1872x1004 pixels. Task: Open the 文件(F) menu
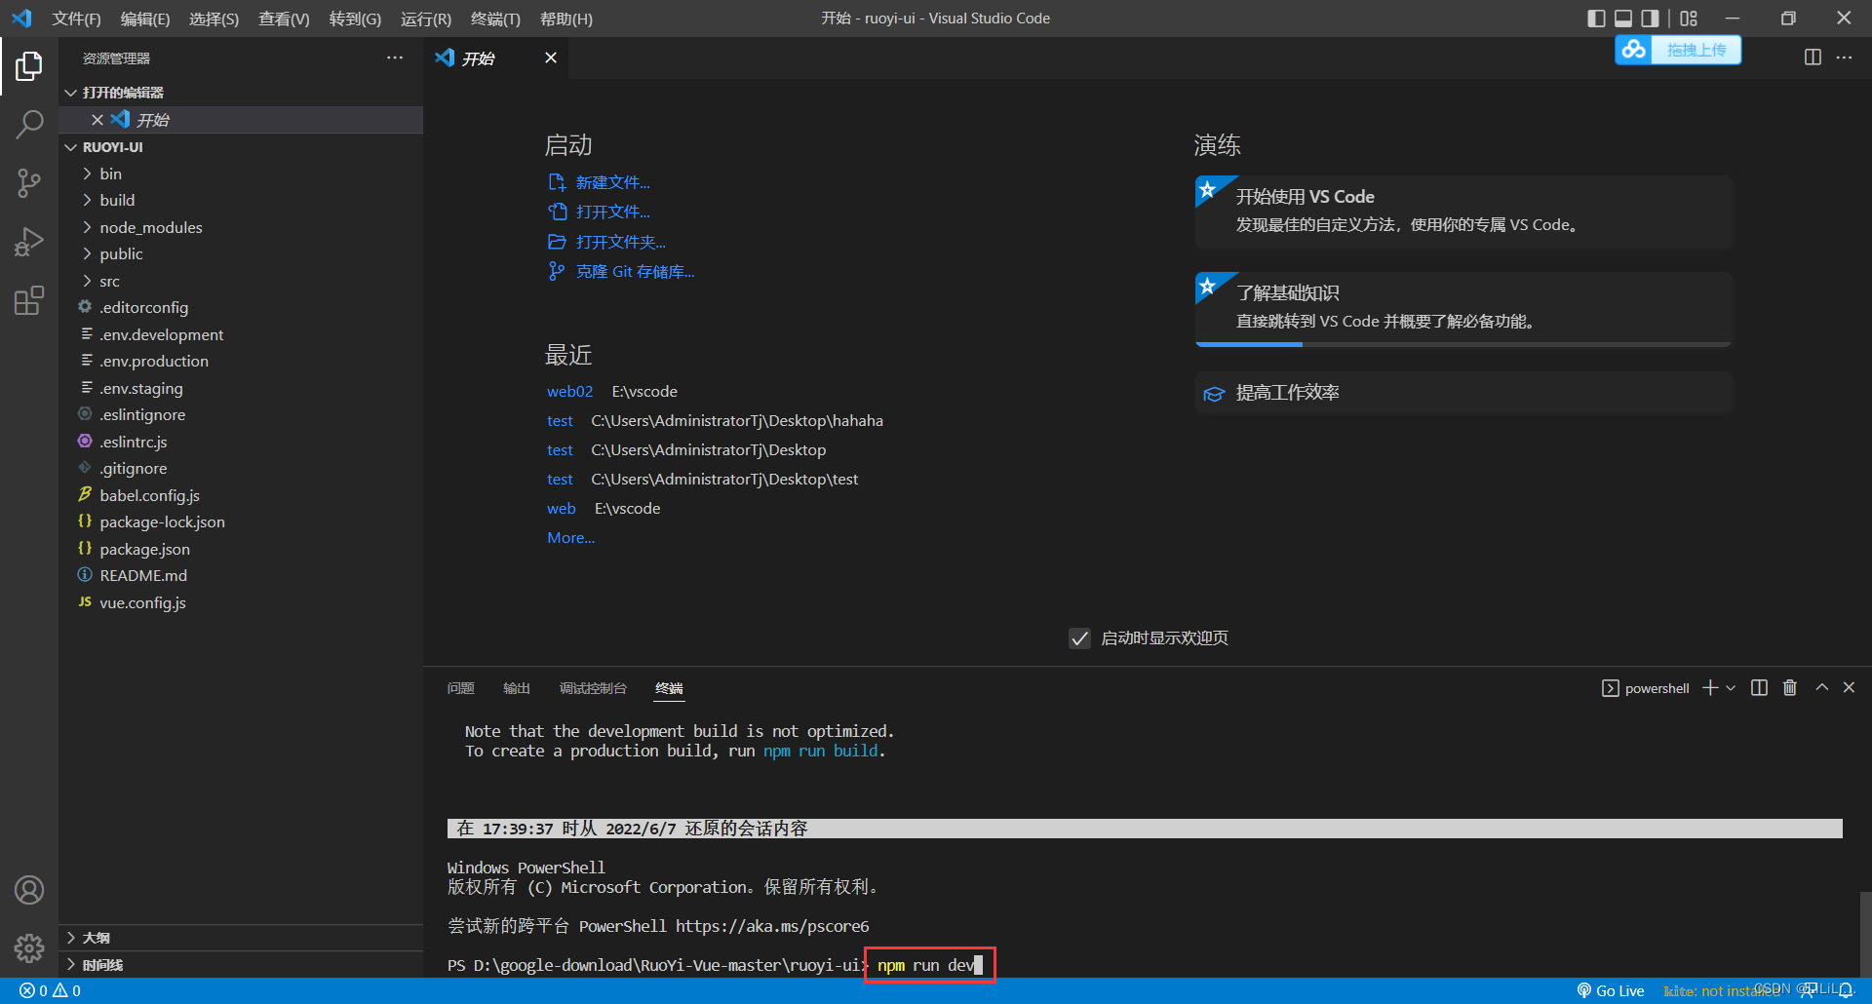point(76,19)
